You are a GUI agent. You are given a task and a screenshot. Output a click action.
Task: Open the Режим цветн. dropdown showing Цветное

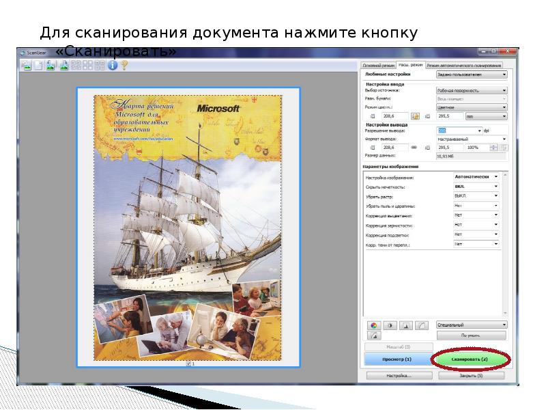pyautogui.click(x=472, y=107)
